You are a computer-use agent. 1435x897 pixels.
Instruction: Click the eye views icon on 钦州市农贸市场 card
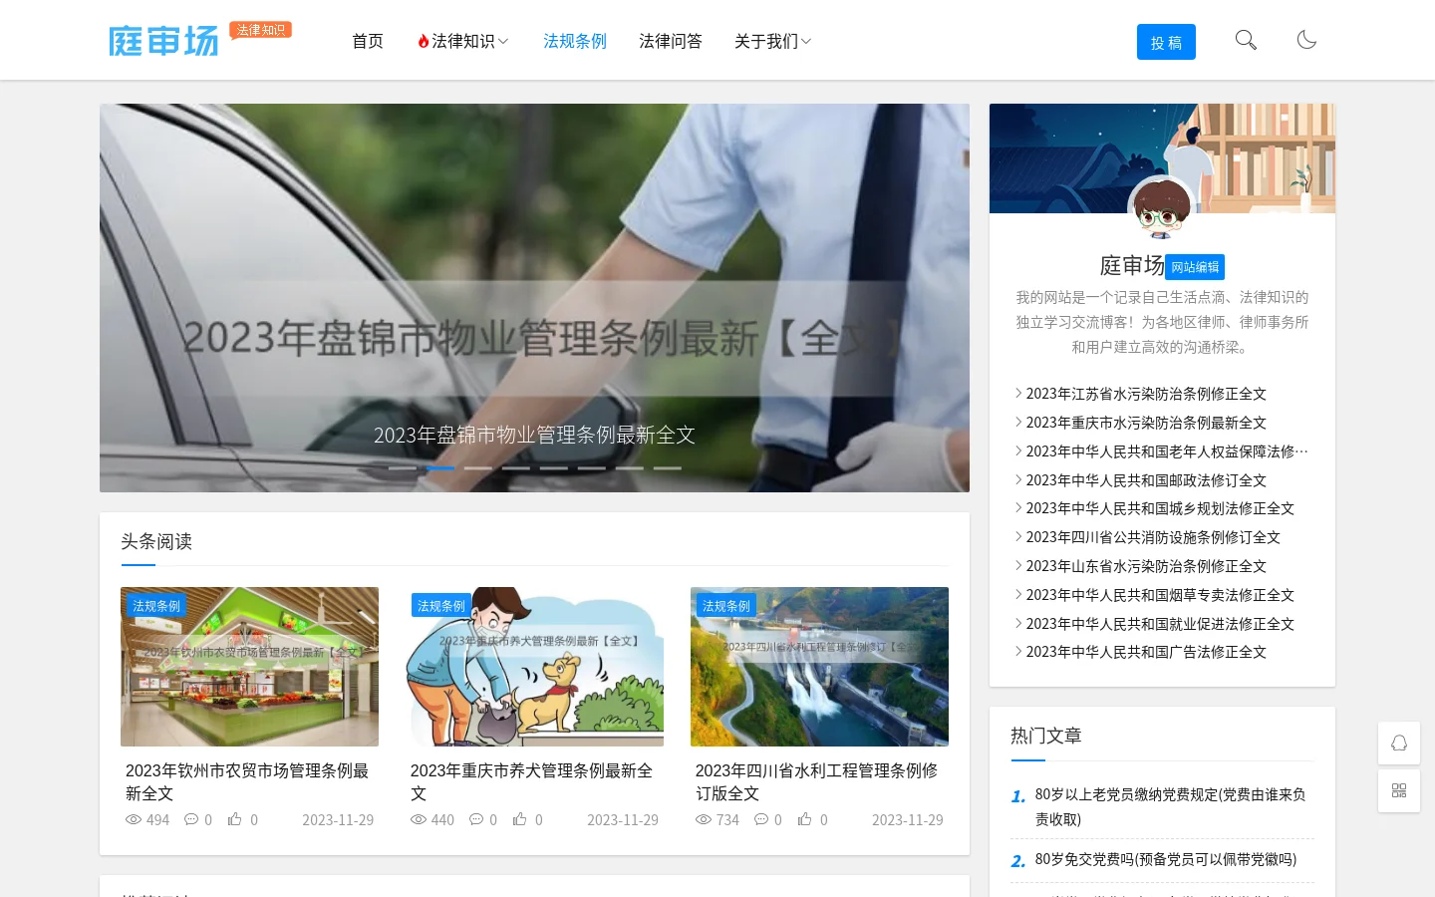point(134,820)
